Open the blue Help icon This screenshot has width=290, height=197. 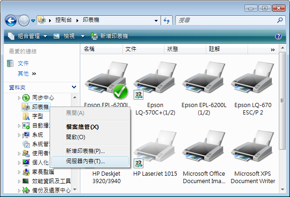tap(278, 36)
